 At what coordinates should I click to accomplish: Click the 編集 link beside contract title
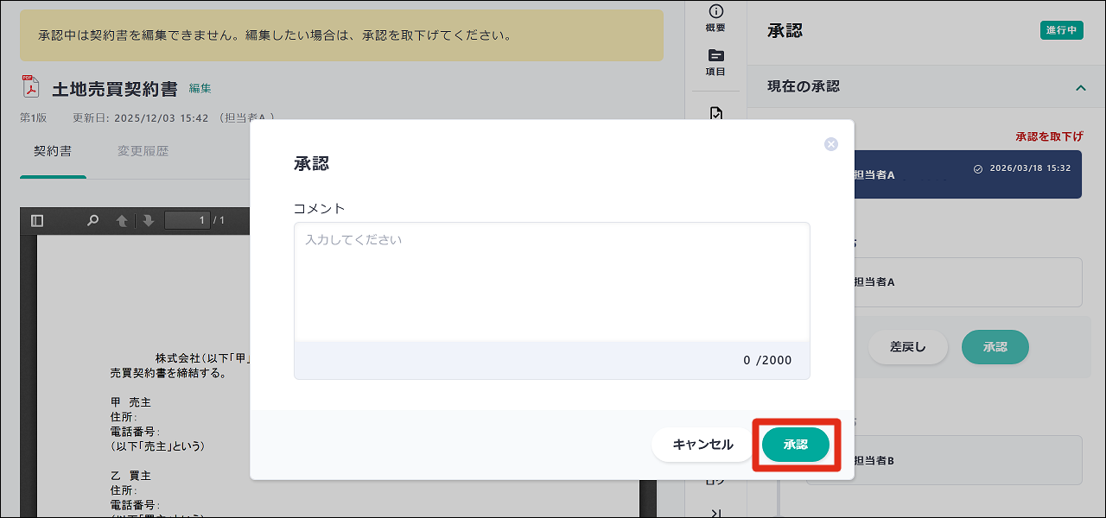coord(200,88)
